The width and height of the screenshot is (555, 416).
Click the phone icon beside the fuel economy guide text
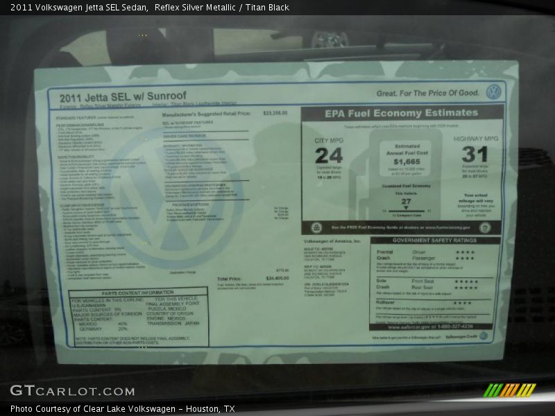coord(484,227)
